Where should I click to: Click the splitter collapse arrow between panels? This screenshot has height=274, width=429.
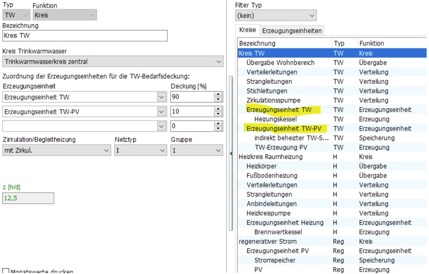(232, 153)
